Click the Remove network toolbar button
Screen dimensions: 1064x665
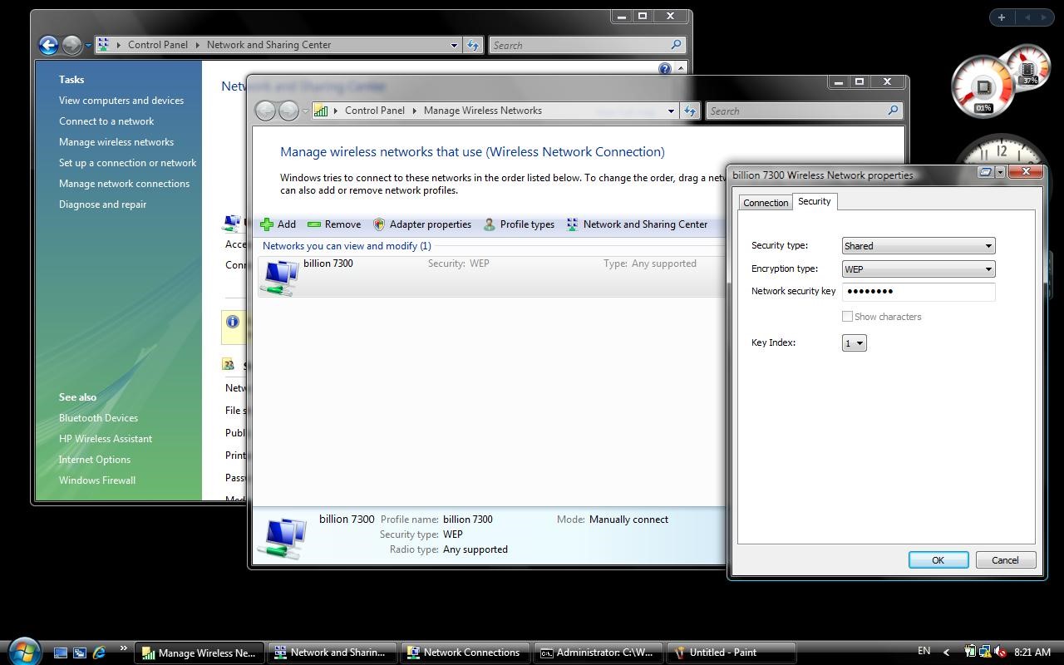pyautogui.click(x=334, y=224)
